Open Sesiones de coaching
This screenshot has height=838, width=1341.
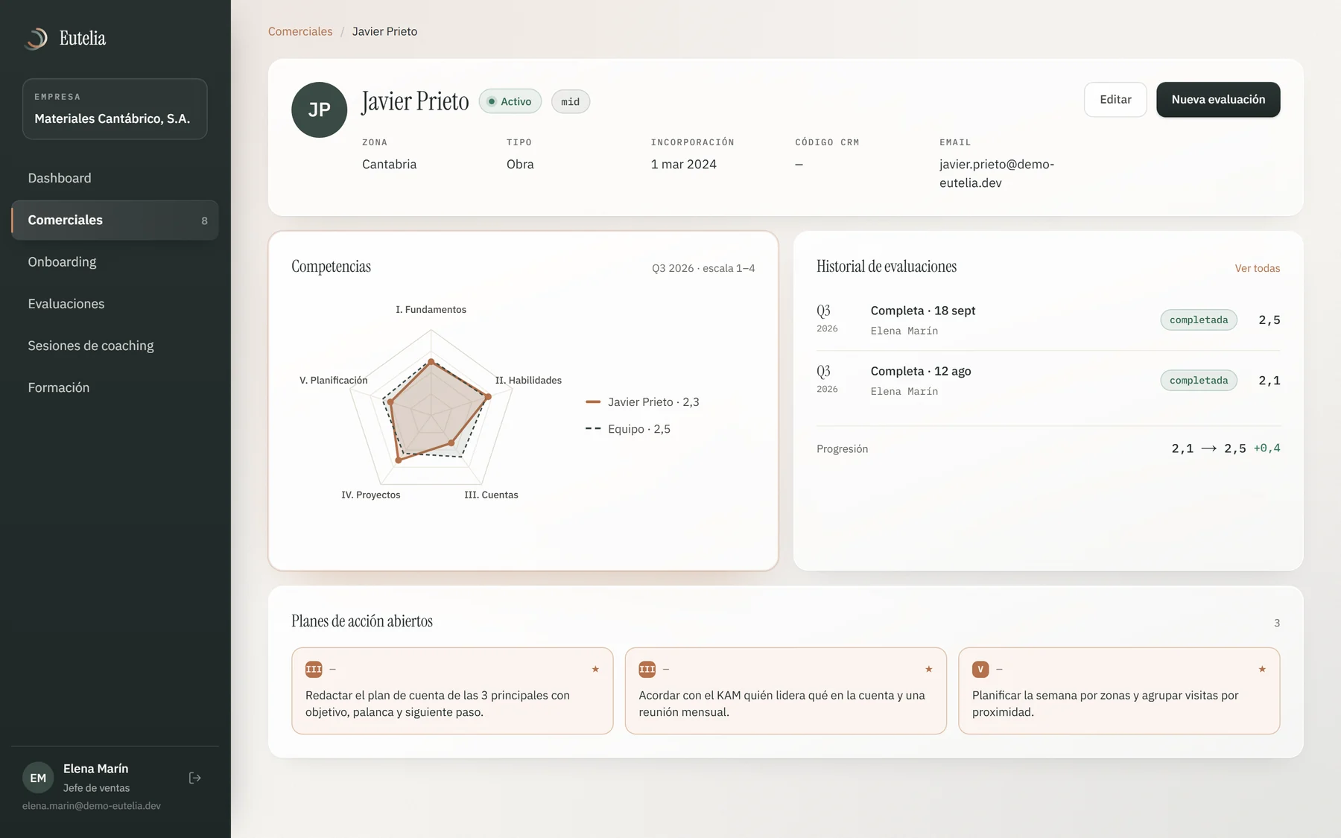115,346
